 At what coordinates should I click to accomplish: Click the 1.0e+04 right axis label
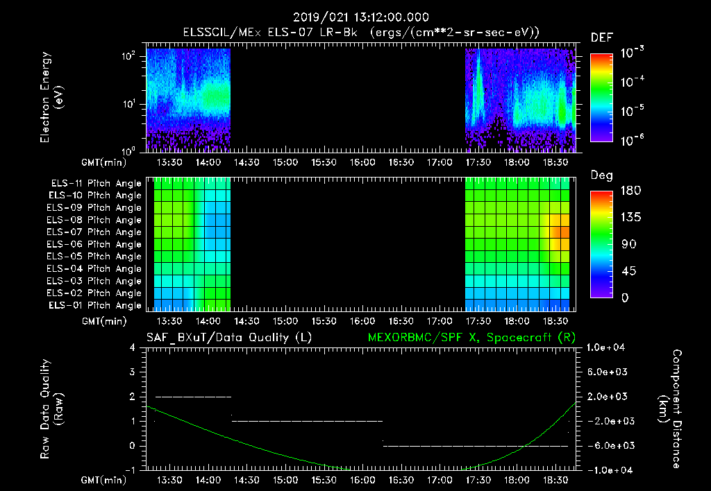[605, 347]
